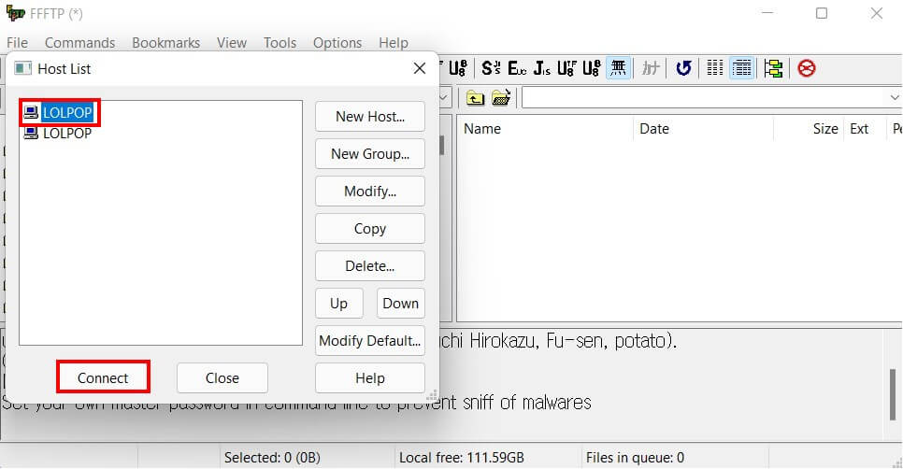Image resolution: width=903 pixels, height=469 pixels.
Task: Click the local pane scrollbar thumb
Action: click(x=442, y=145)
